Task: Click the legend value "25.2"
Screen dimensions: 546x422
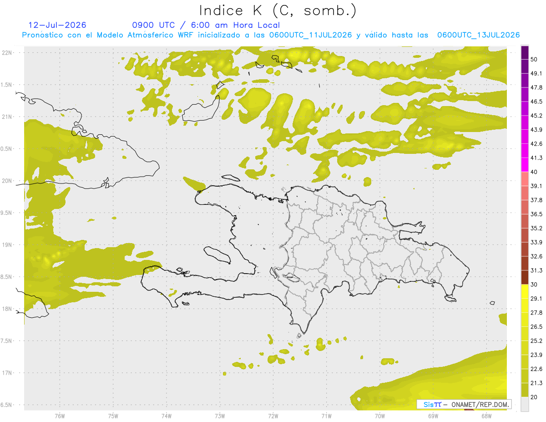Action: pos(536,341)
